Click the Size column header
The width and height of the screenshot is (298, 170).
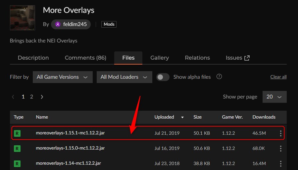[197, 117]
